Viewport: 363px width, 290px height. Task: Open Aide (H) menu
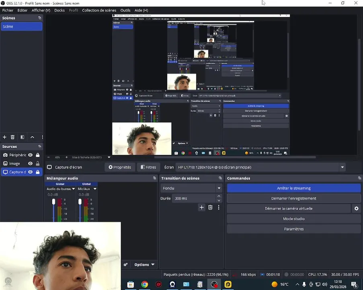(141, 10)
